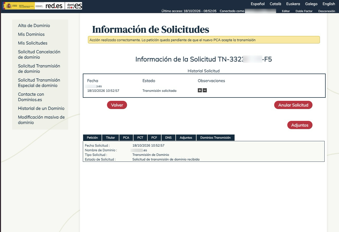
Task: Open Solicitud Transmisión Especial de dominio
Action: (x=39, y=83)
